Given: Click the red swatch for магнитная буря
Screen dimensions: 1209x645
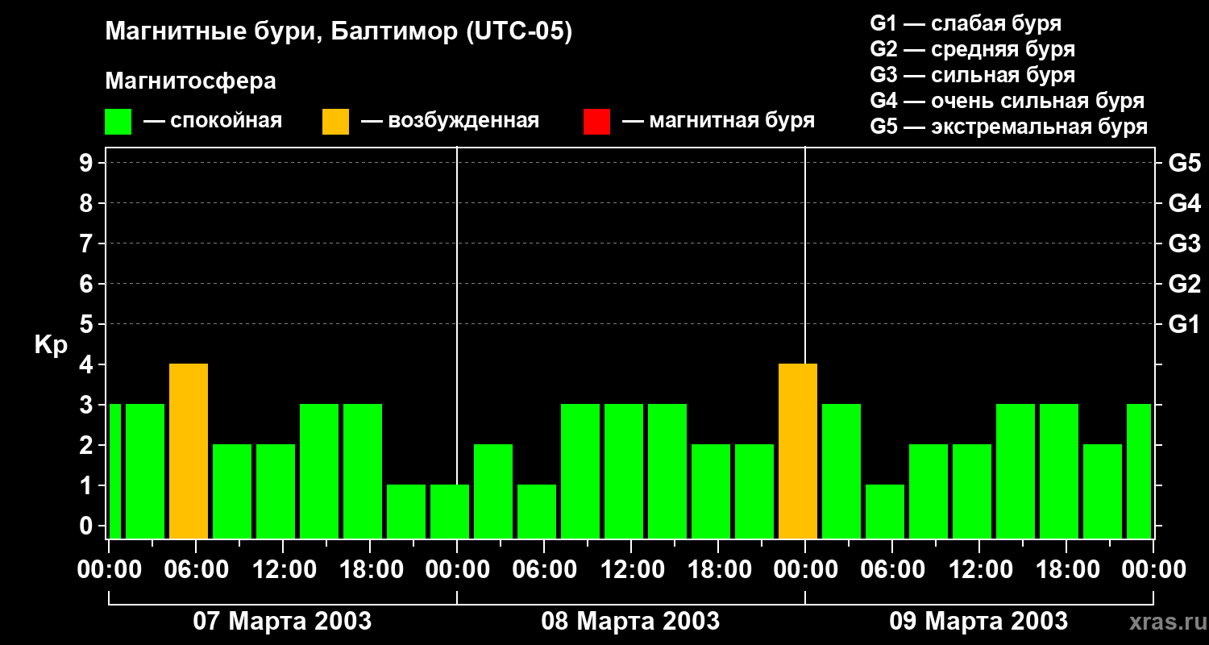Looking at the screenshot, I should [x=596, y=122].
